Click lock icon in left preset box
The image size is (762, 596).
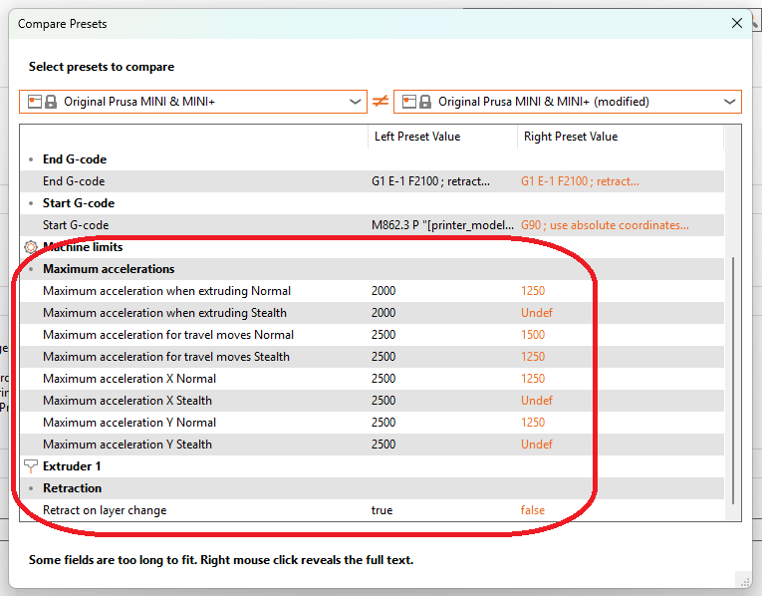point(51,102)
